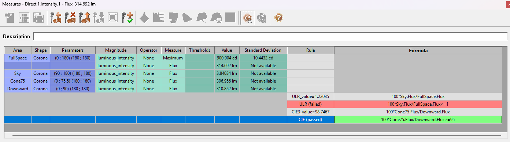Click the Magnitude column header
Screen dimensions: 510x142
[116, 50]
